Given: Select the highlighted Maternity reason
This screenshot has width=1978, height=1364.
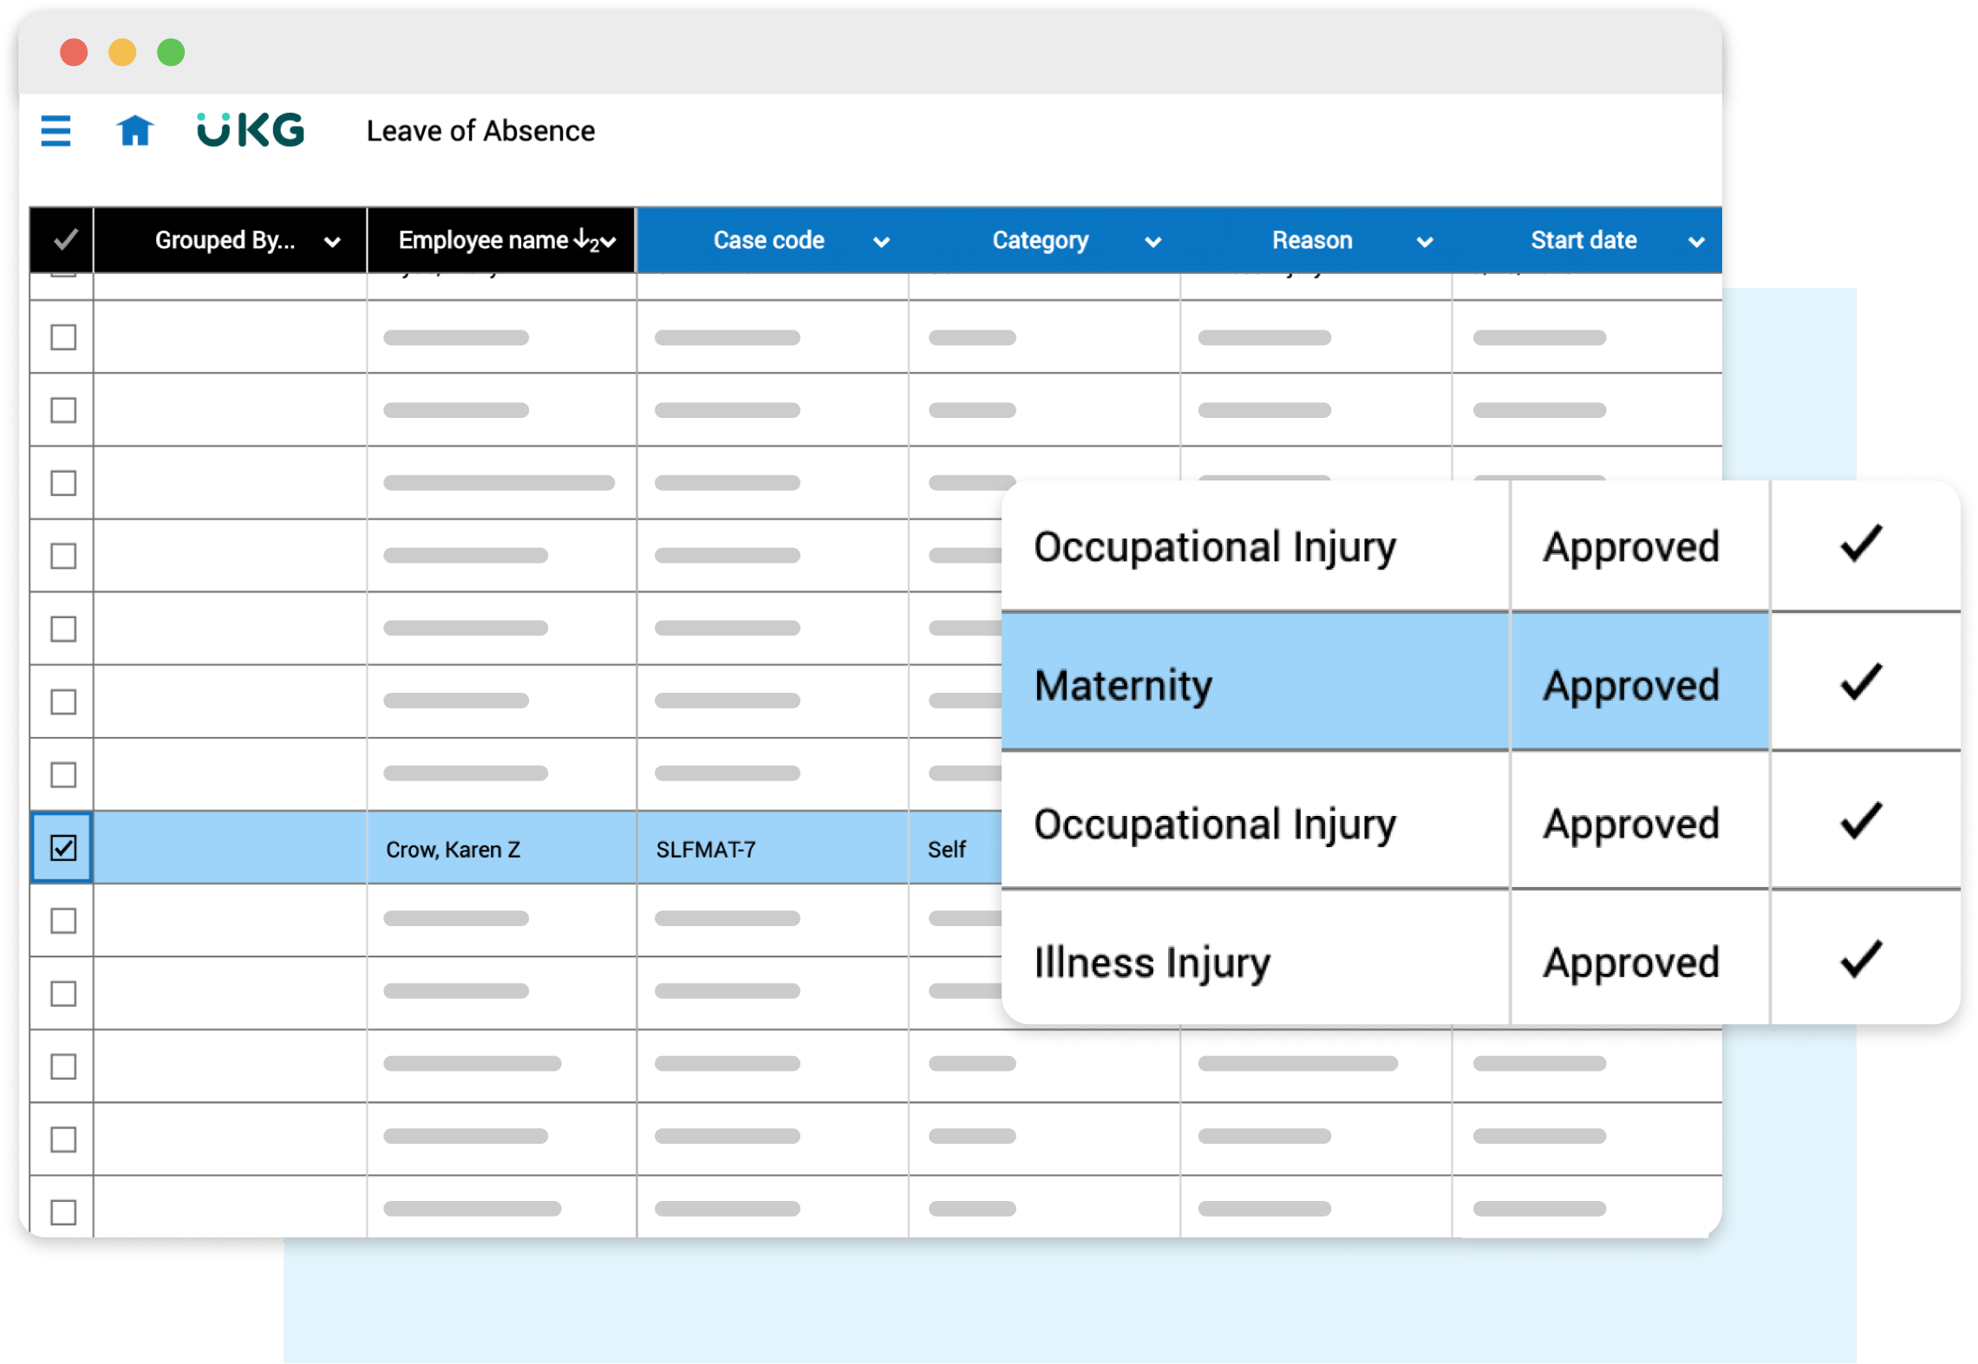Looking at the screenshot, I should pyautogui.click(x=1124, y=685).
